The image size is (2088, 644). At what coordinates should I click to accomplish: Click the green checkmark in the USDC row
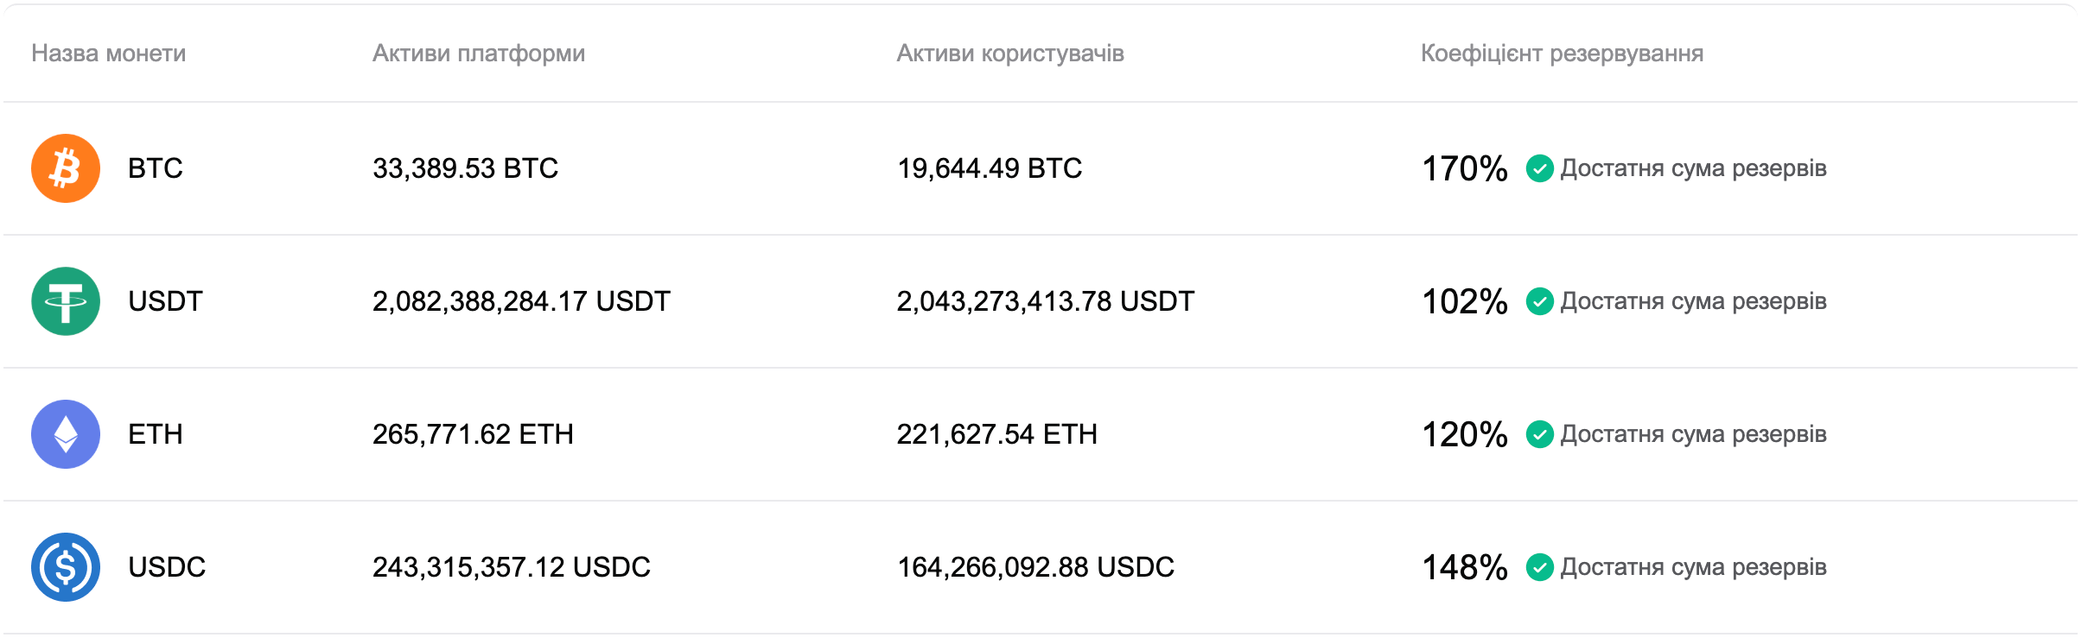tap(1539, 569)
